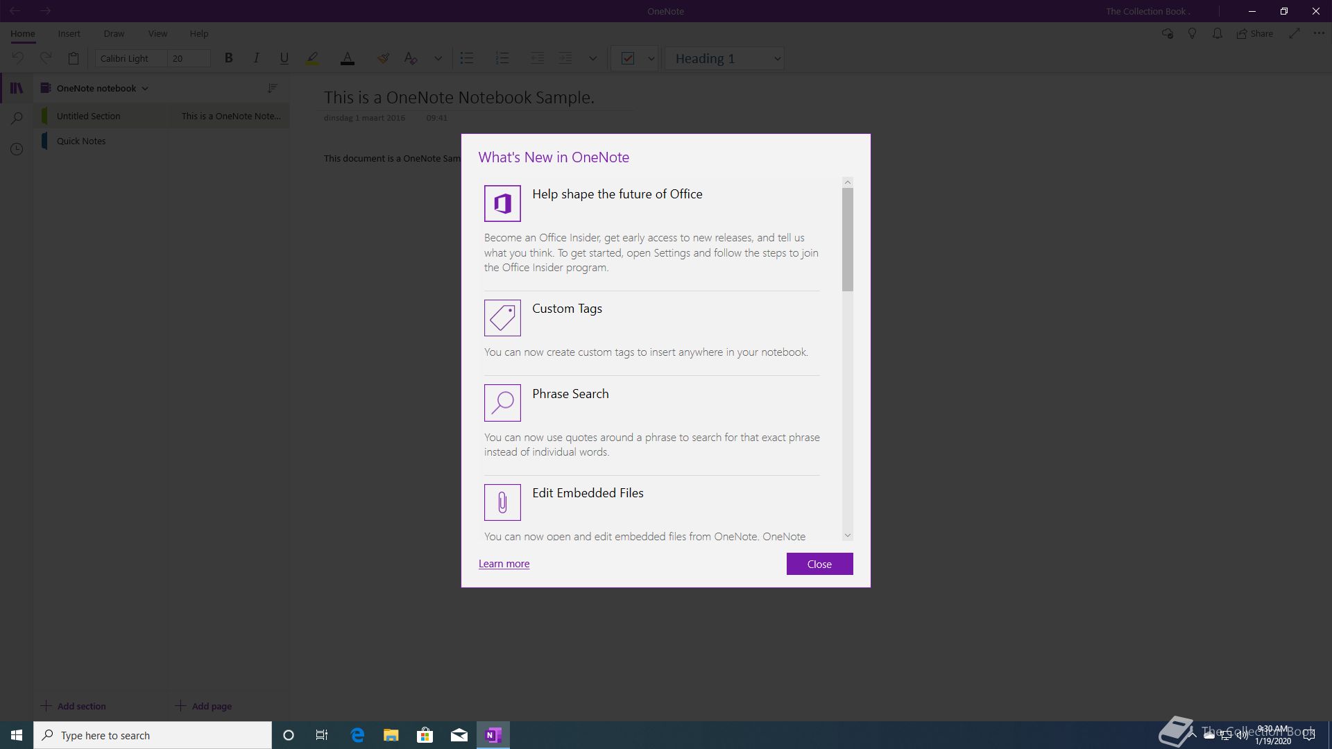1332x749 pixels.
Task: Click the Undo icon in toolbar
Action: coord(18,58)
